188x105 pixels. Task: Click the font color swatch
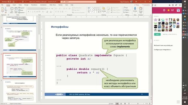(x=51, y=12)
